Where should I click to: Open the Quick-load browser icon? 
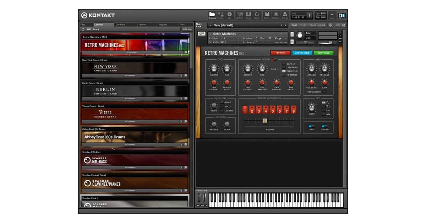click(x=257, y=14)
